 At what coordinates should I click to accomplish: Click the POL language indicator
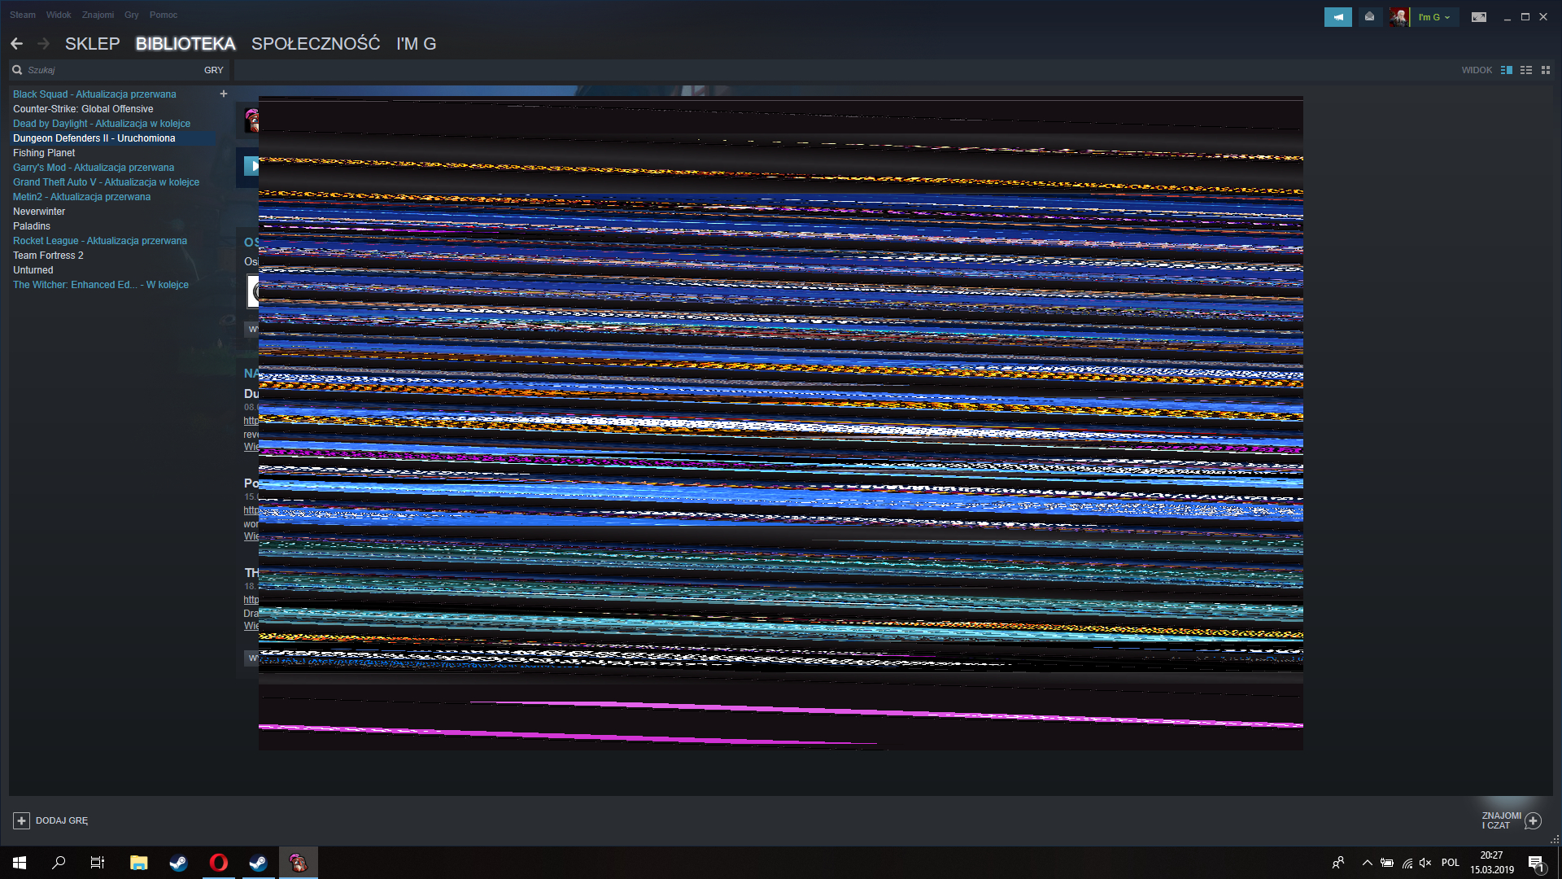(1451, 863)
